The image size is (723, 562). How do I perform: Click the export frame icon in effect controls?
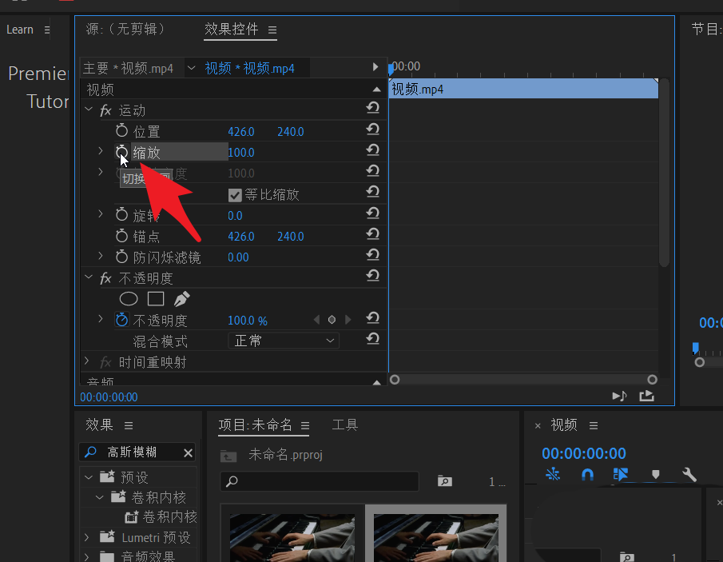[646, 396]
